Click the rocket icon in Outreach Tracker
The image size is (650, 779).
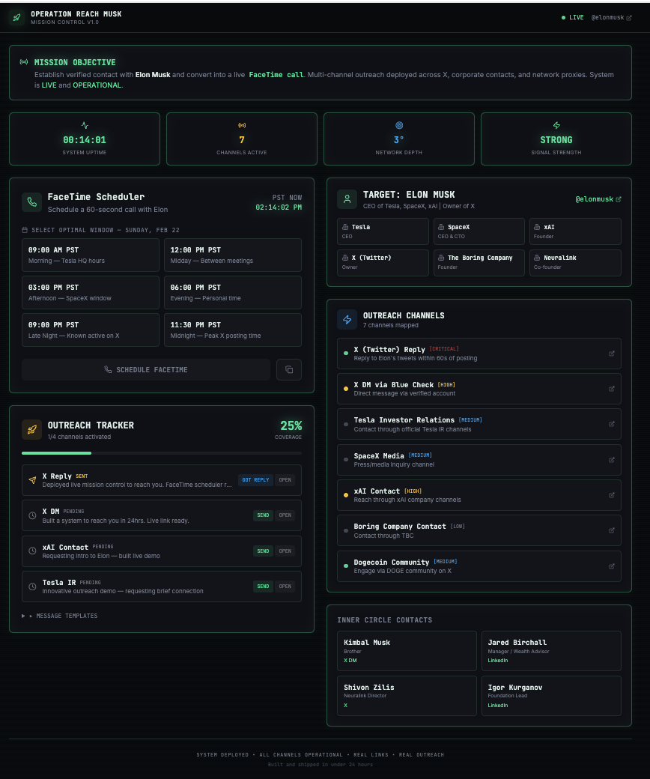31,430
